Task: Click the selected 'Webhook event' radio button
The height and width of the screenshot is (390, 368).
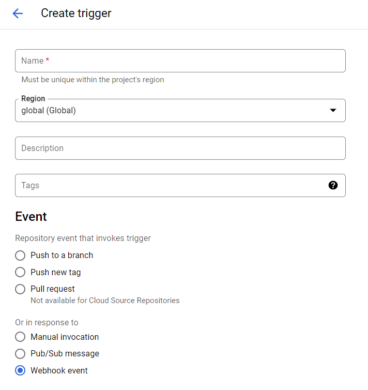Action: [x=20, y=371]
